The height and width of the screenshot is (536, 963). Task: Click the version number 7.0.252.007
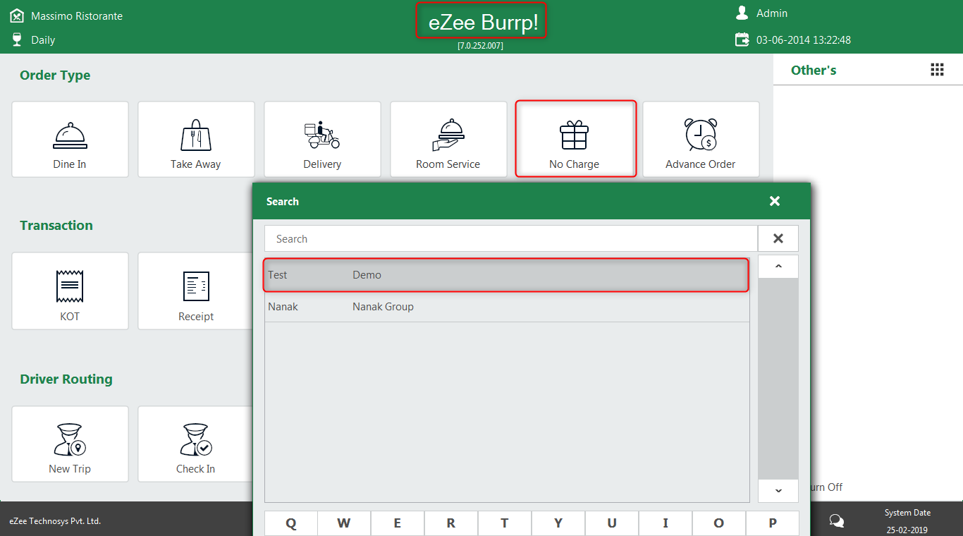(480, 45)
